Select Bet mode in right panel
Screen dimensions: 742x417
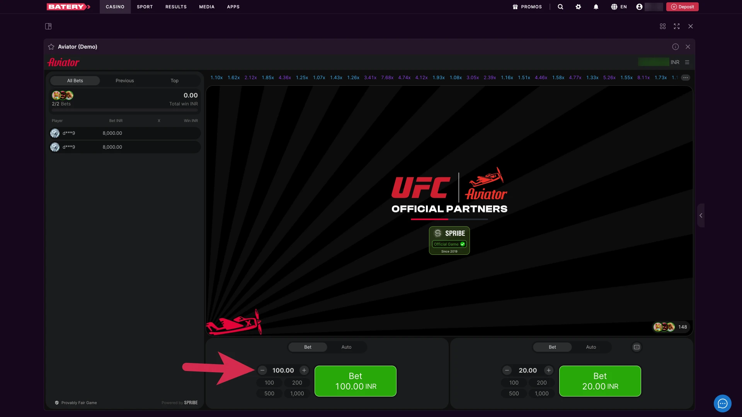(553, 347)
